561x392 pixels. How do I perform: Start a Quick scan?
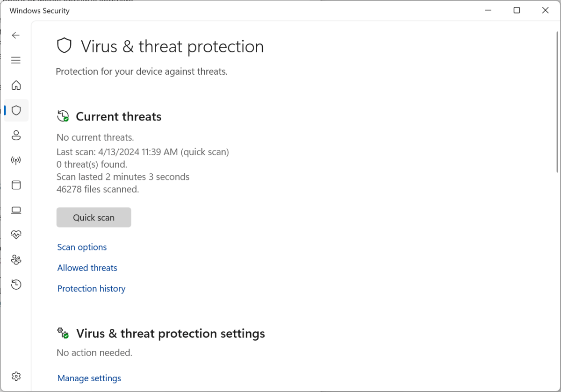tap(93, 218)
